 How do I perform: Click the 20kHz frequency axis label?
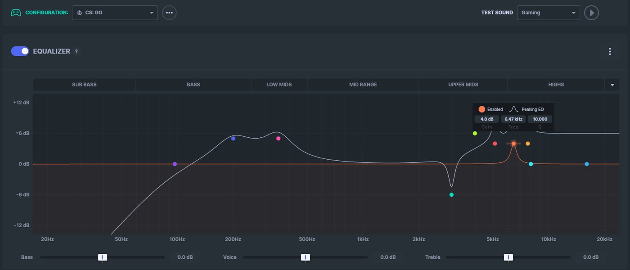pos(604,239)
